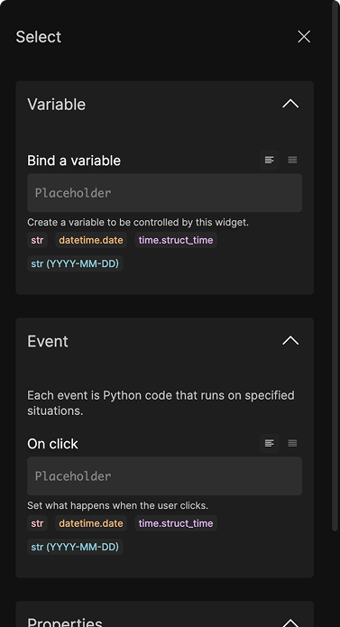Click 'Each event is Python code' description
340x627 pixels.
pyautogui.click(x=161, y=402)
